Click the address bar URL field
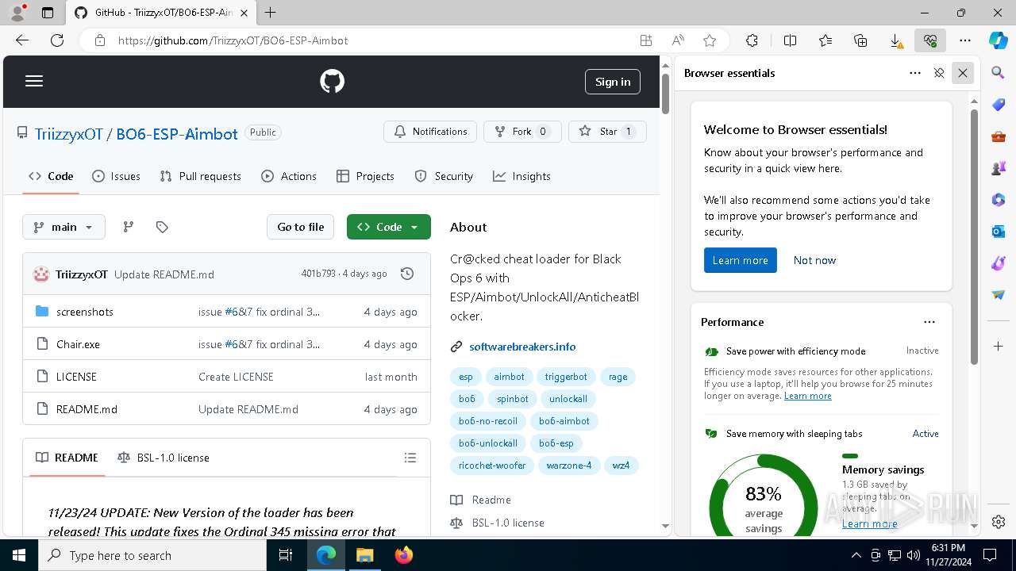The height and width of the screenshot is (571, 1016). tap(373, 40)
